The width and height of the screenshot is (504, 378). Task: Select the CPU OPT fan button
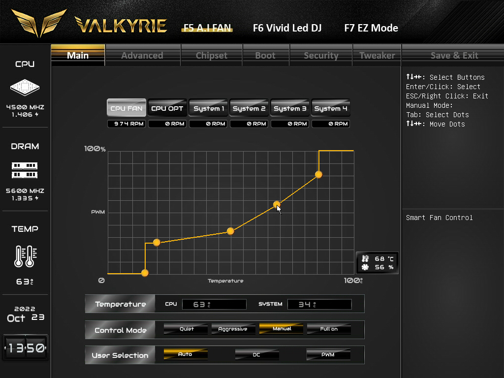[x=167, y=108]
